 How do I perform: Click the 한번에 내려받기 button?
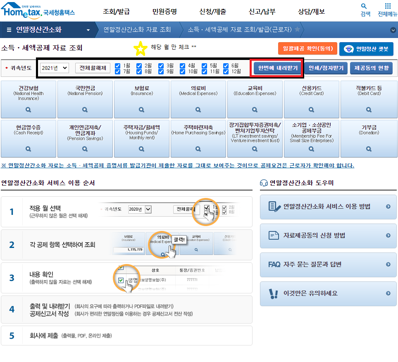pos(278,68)
